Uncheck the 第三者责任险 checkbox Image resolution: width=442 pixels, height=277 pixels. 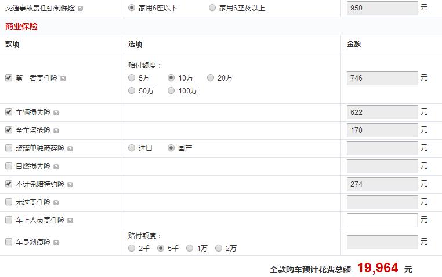click(x=9, y=78)
